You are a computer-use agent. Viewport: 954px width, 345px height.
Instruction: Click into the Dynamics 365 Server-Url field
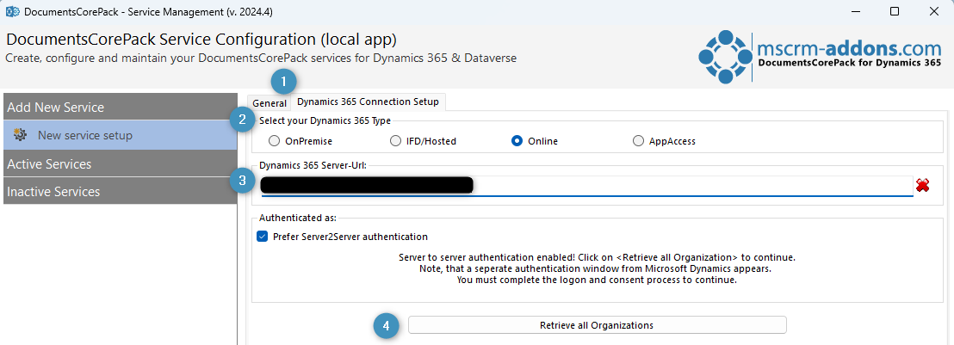586,185
